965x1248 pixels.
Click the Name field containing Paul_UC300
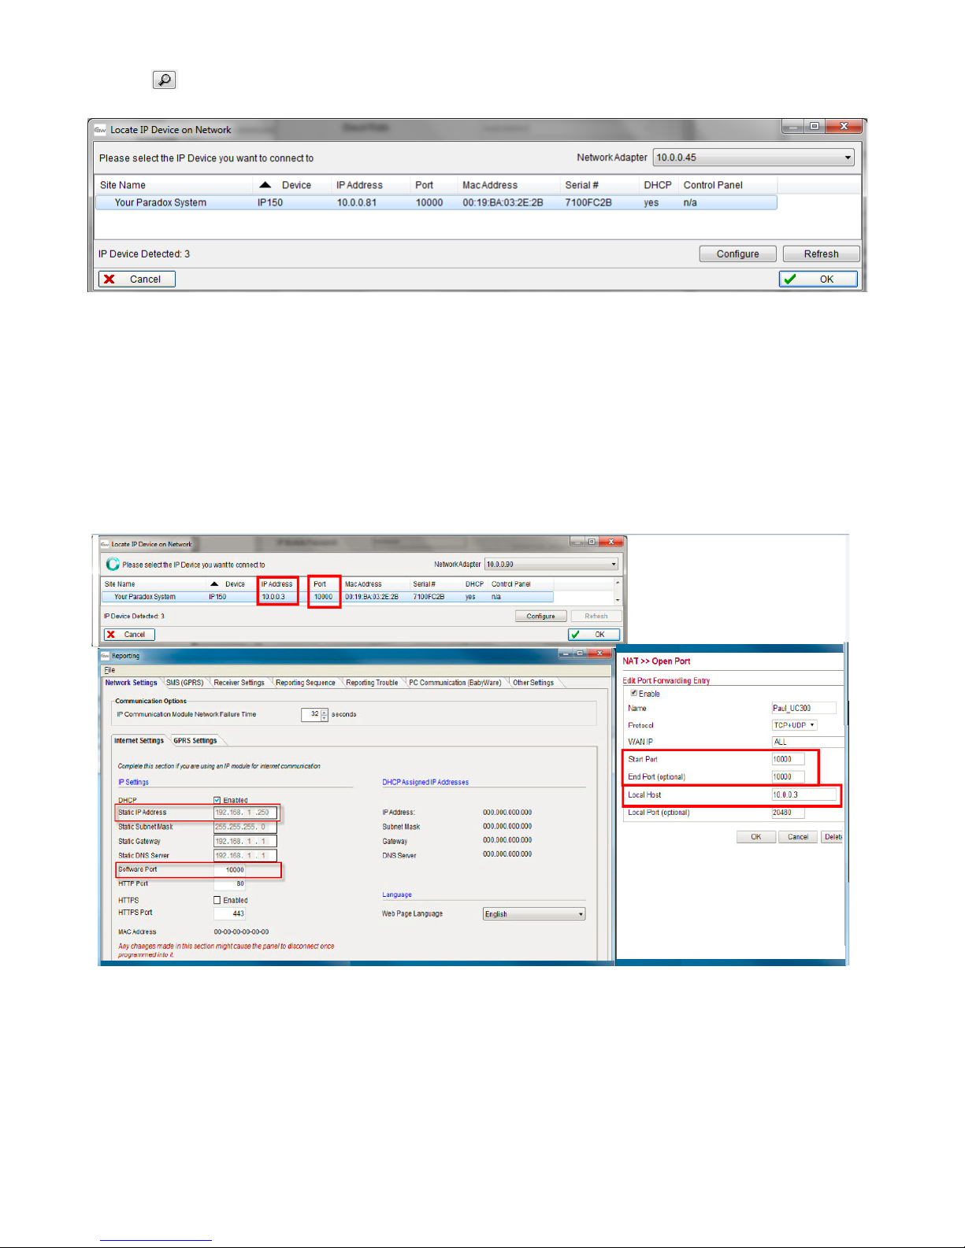(x=804, y=708)
